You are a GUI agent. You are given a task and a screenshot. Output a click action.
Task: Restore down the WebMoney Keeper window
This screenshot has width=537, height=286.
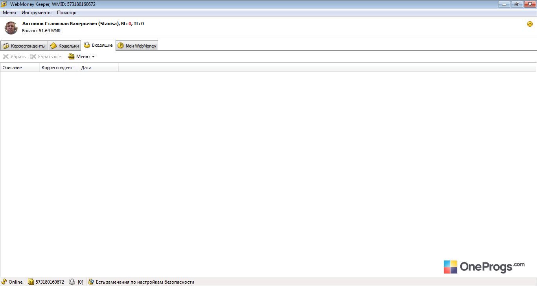click(517, 4)
